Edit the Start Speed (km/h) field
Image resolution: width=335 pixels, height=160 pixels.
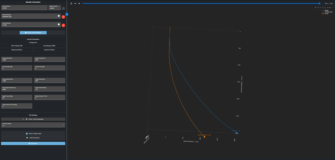coord(17,59)
